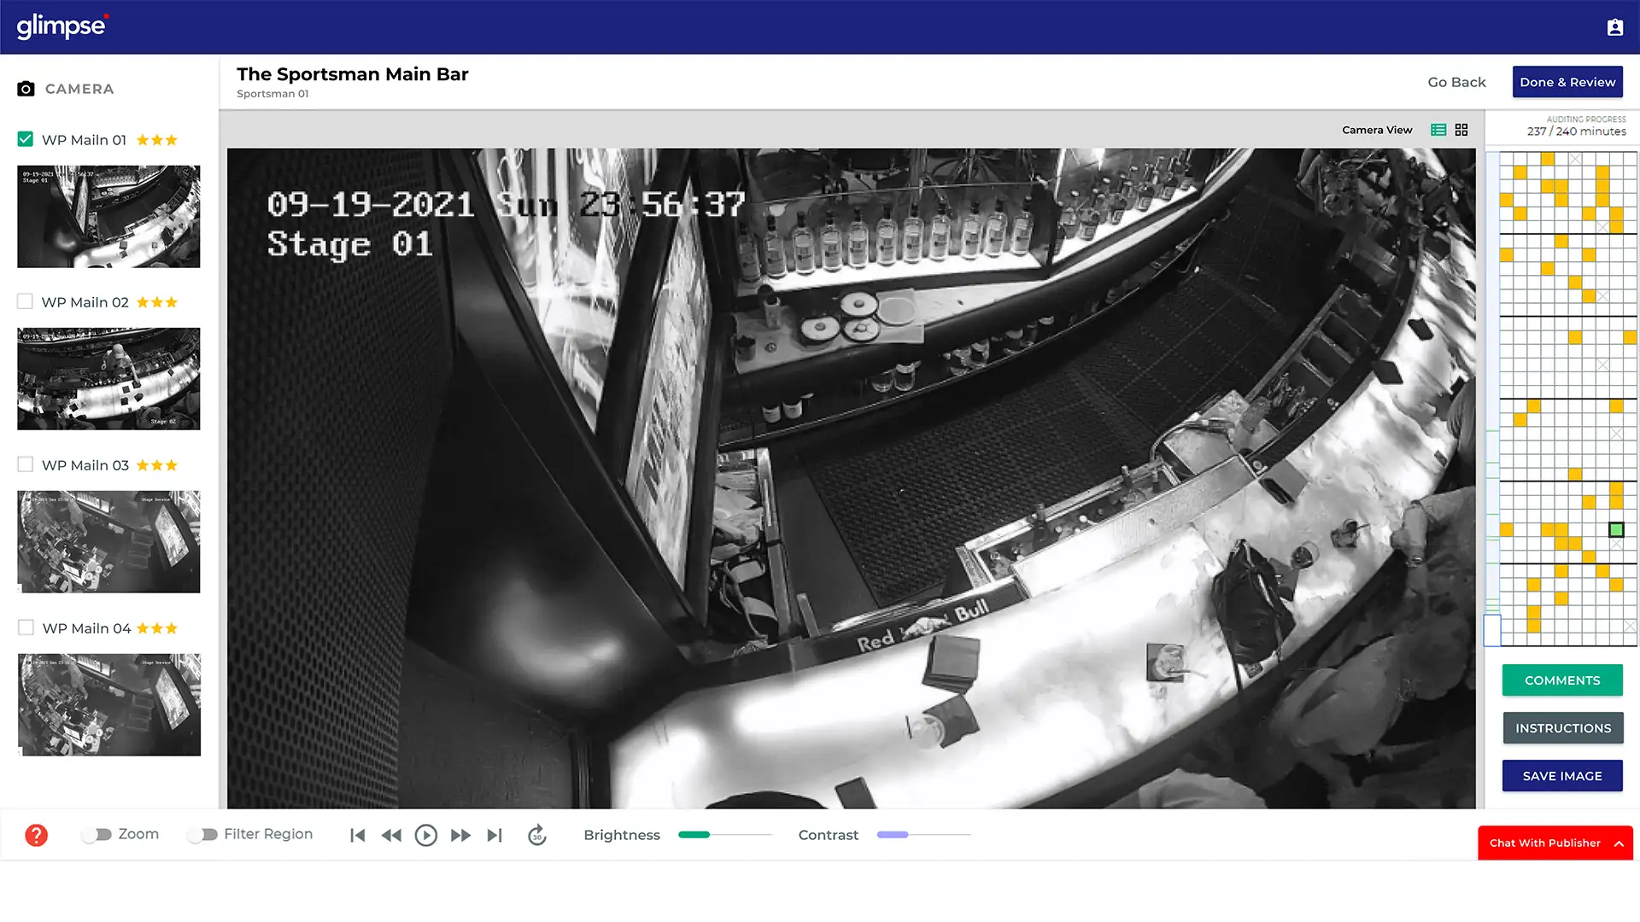Skip to the previous frame start
The image size is (1640, 922).
click(358, 835)
